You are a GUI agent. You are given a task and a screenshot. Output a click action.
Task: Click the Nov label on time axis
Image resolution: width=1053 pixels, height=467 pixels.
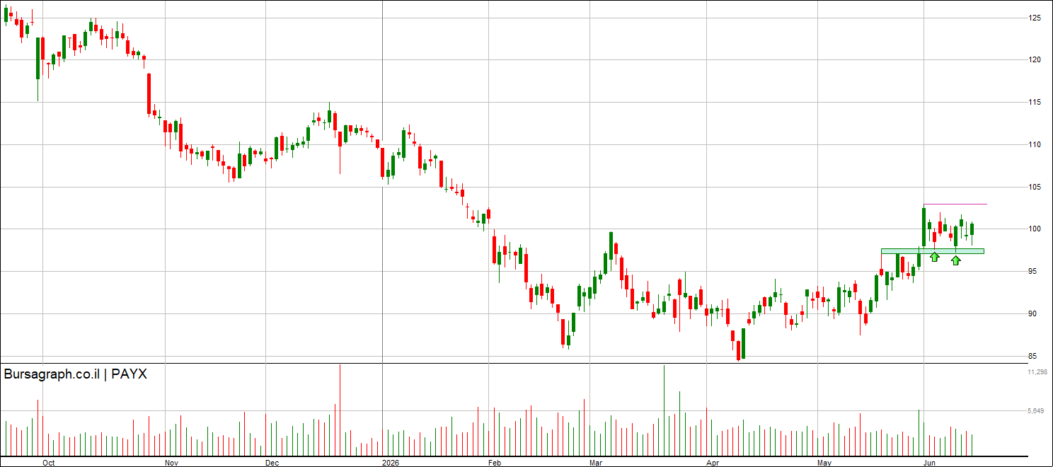pyautogui.click(x=171, y=463)
